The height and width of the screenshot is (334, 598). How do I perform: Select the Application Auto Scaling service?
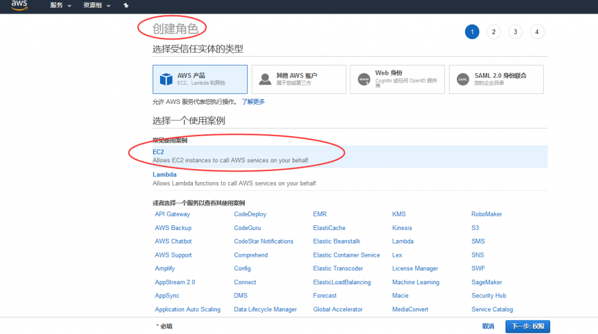pyautogui.click(x=187, y=309)
